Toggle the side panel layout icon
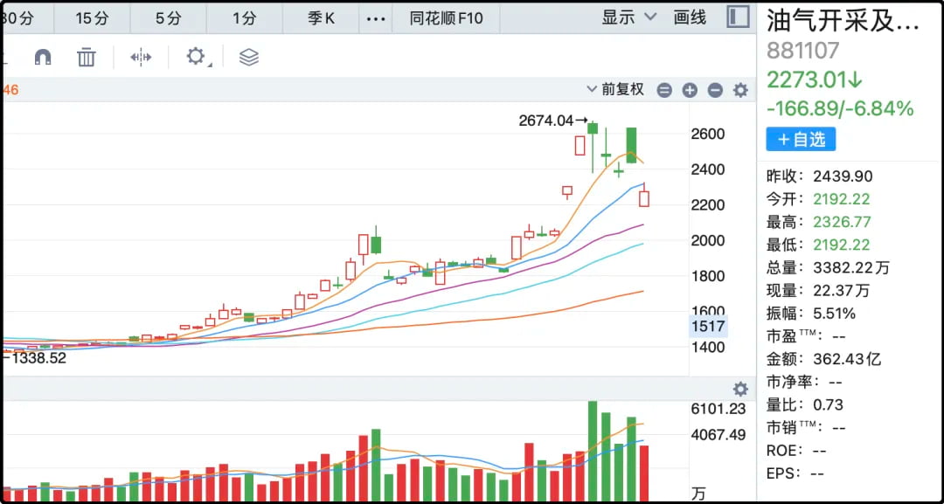 [738, 17]
